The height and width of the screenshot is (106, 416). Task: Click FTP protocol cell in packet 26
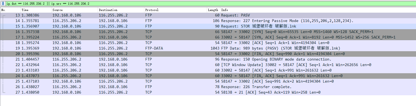149,87
